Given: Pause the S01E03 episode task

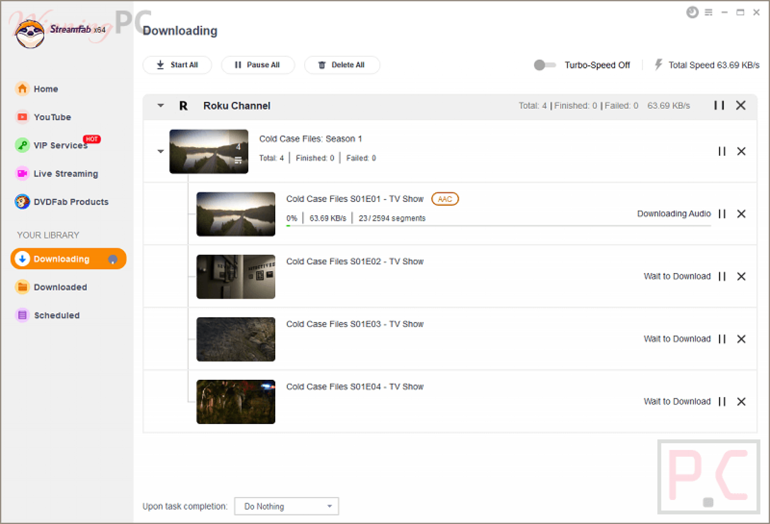Looking at the screenshot, I should [x=722, y=339].
